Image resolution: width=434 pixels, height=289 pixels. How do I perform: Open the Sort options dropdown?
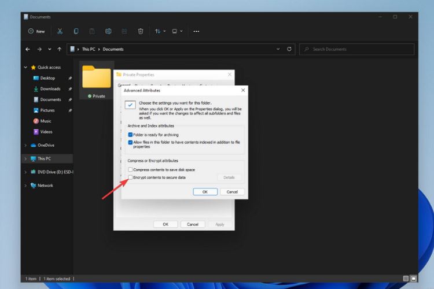(x=160, y=31)
